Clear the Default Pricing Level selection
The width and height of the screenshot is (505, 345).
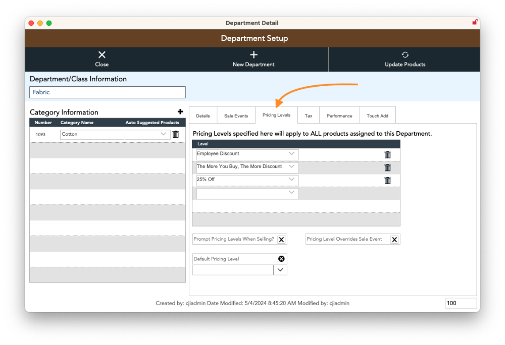281,259
